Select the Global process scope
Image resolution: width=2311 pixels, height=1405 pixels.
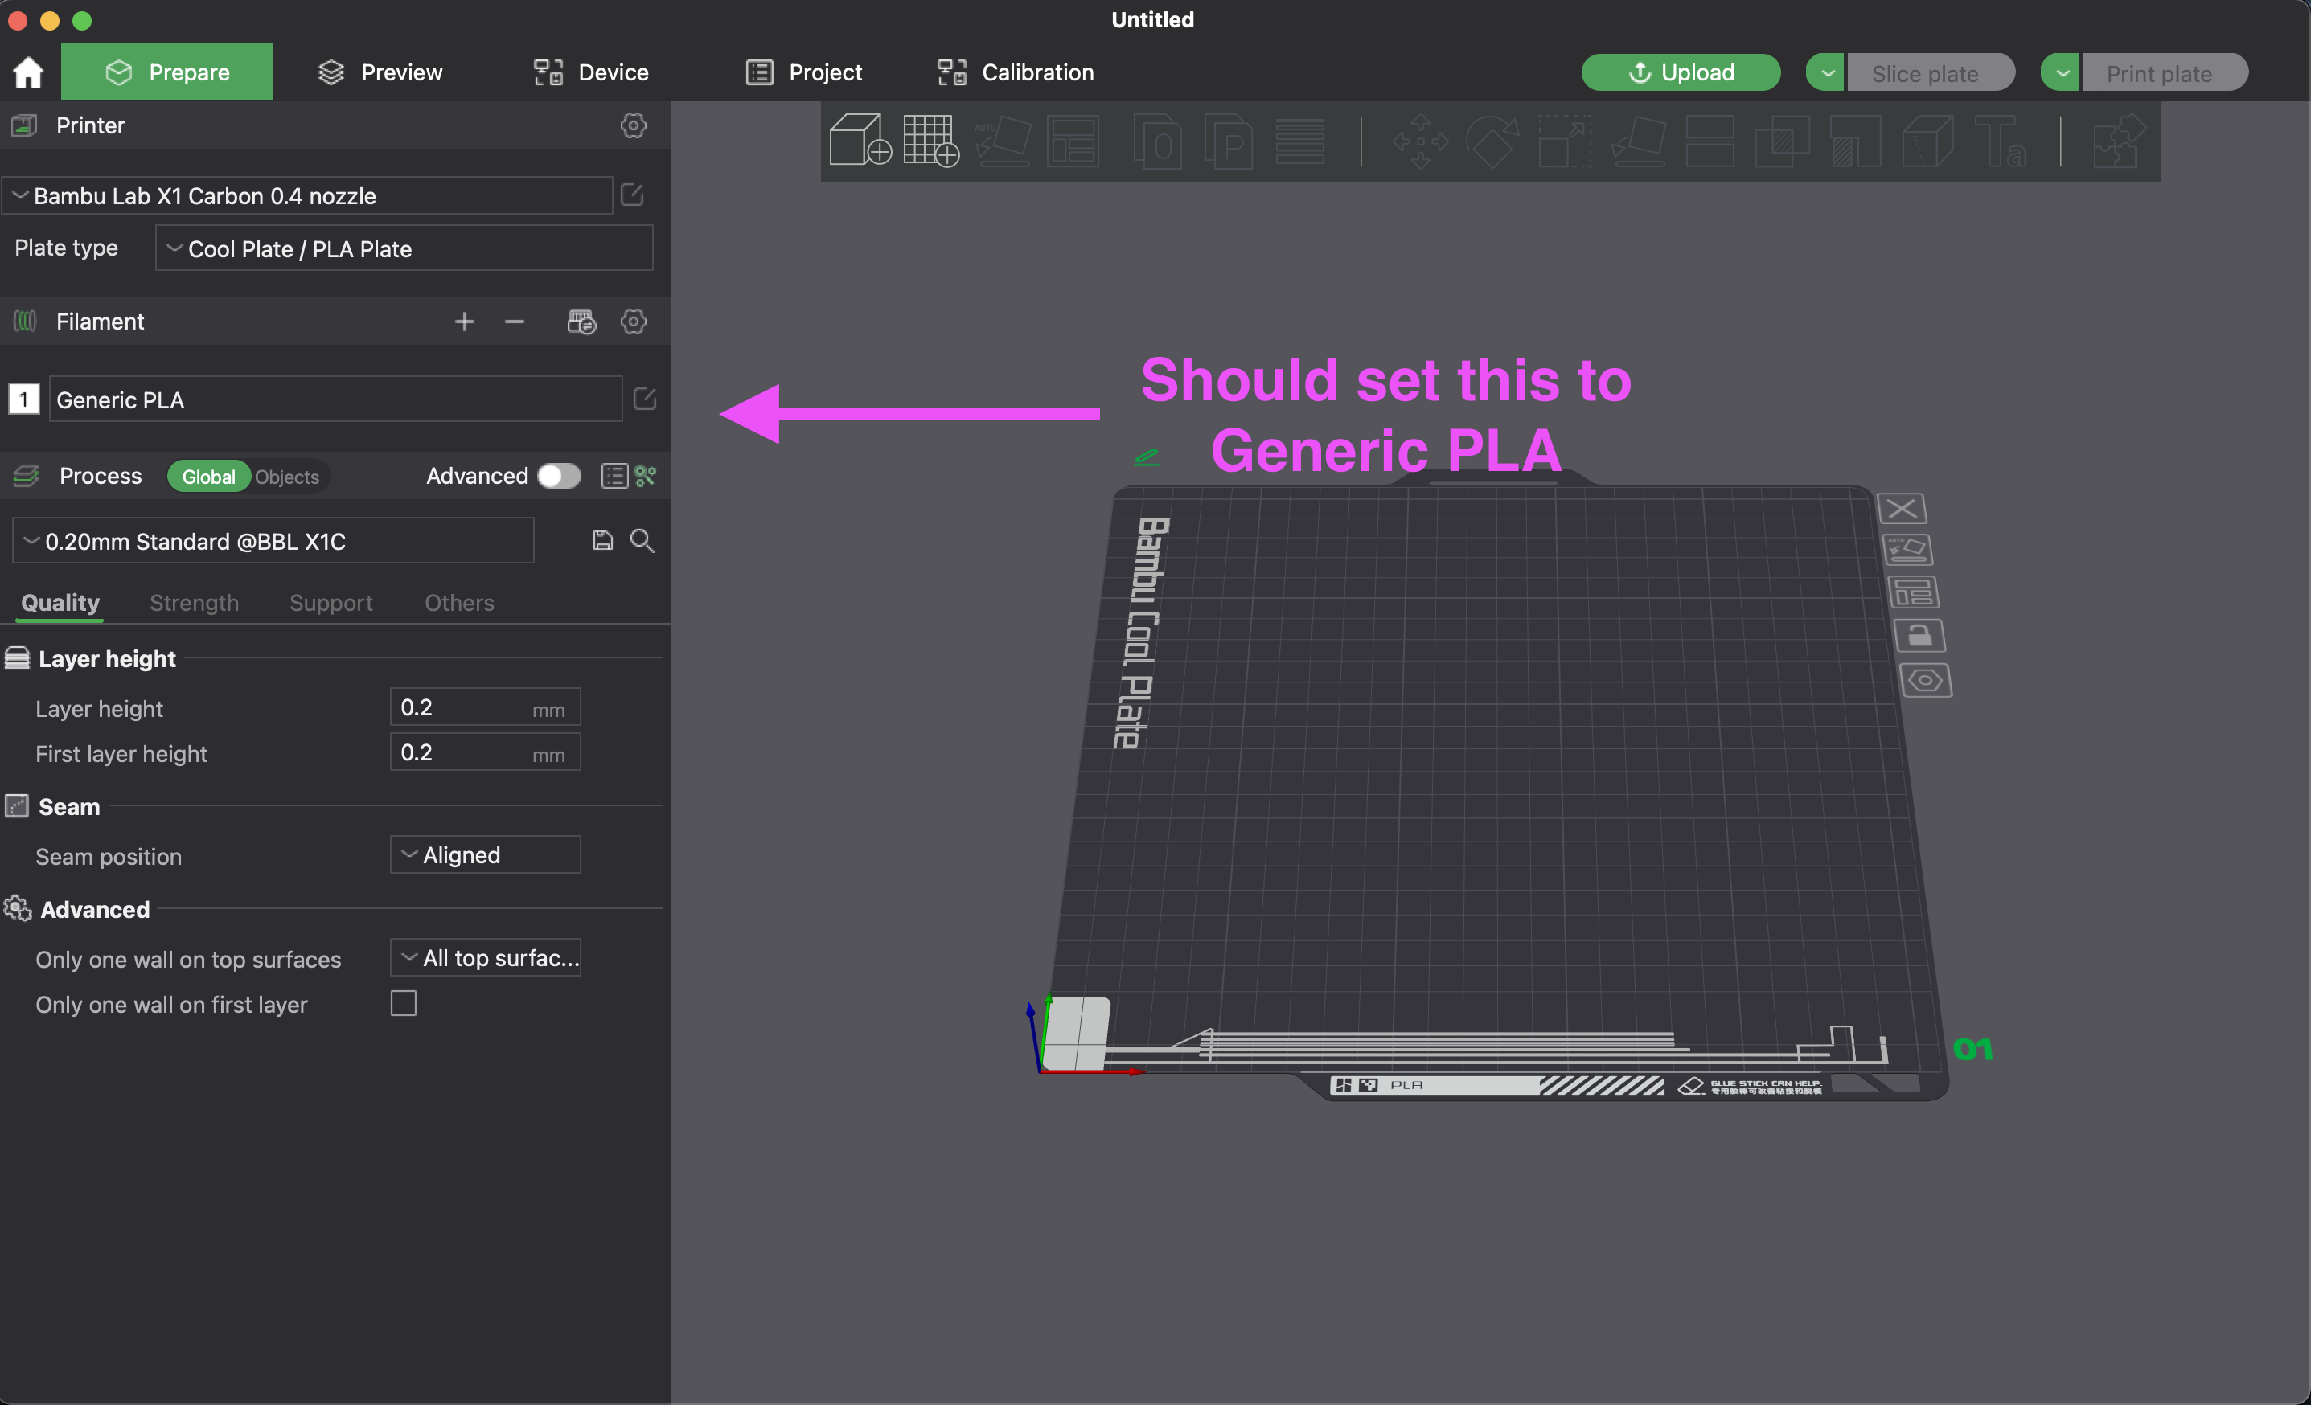[x=208, y=477]
